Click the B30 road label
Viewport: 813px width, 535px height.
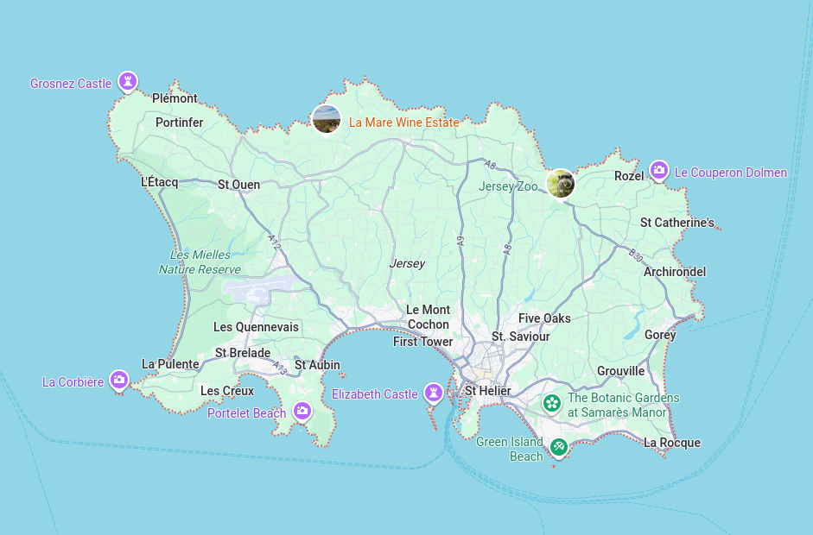point(636,255)
